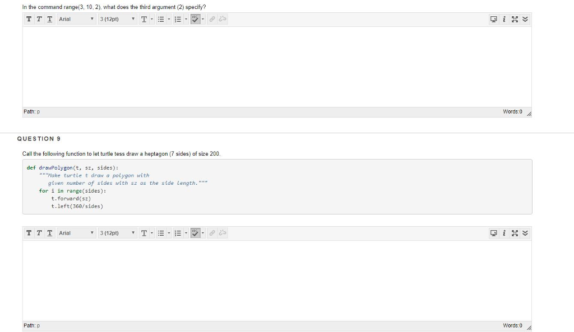Screen dimensions: 574x332
Task: Open Arial font dropdown in Question 9 editor
Action: (x=76, y=233)
